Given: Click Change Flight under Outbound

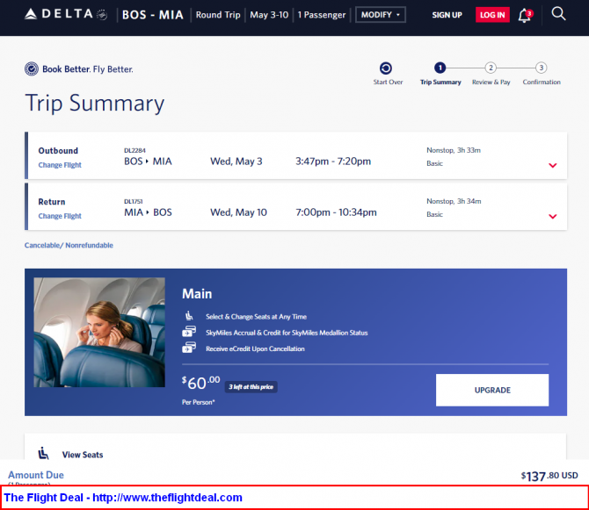Looking at the screenshot, I should pyautogui.click(x=60, y=165).
